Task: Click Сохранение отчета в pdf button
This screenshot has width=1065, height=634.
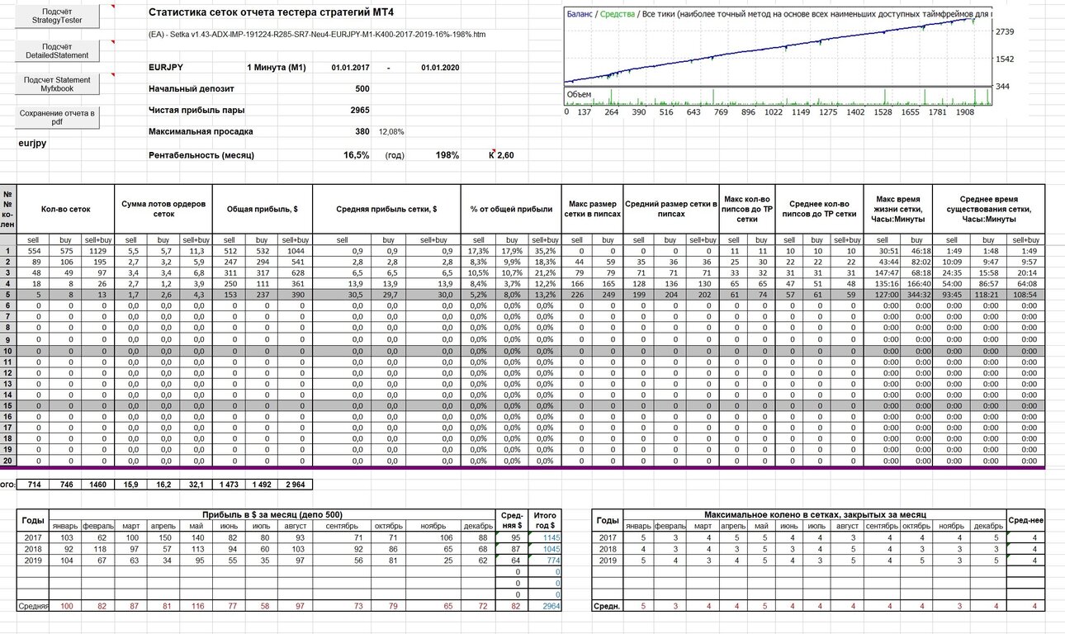Action: pyautogui.click(x=57, y=117)
